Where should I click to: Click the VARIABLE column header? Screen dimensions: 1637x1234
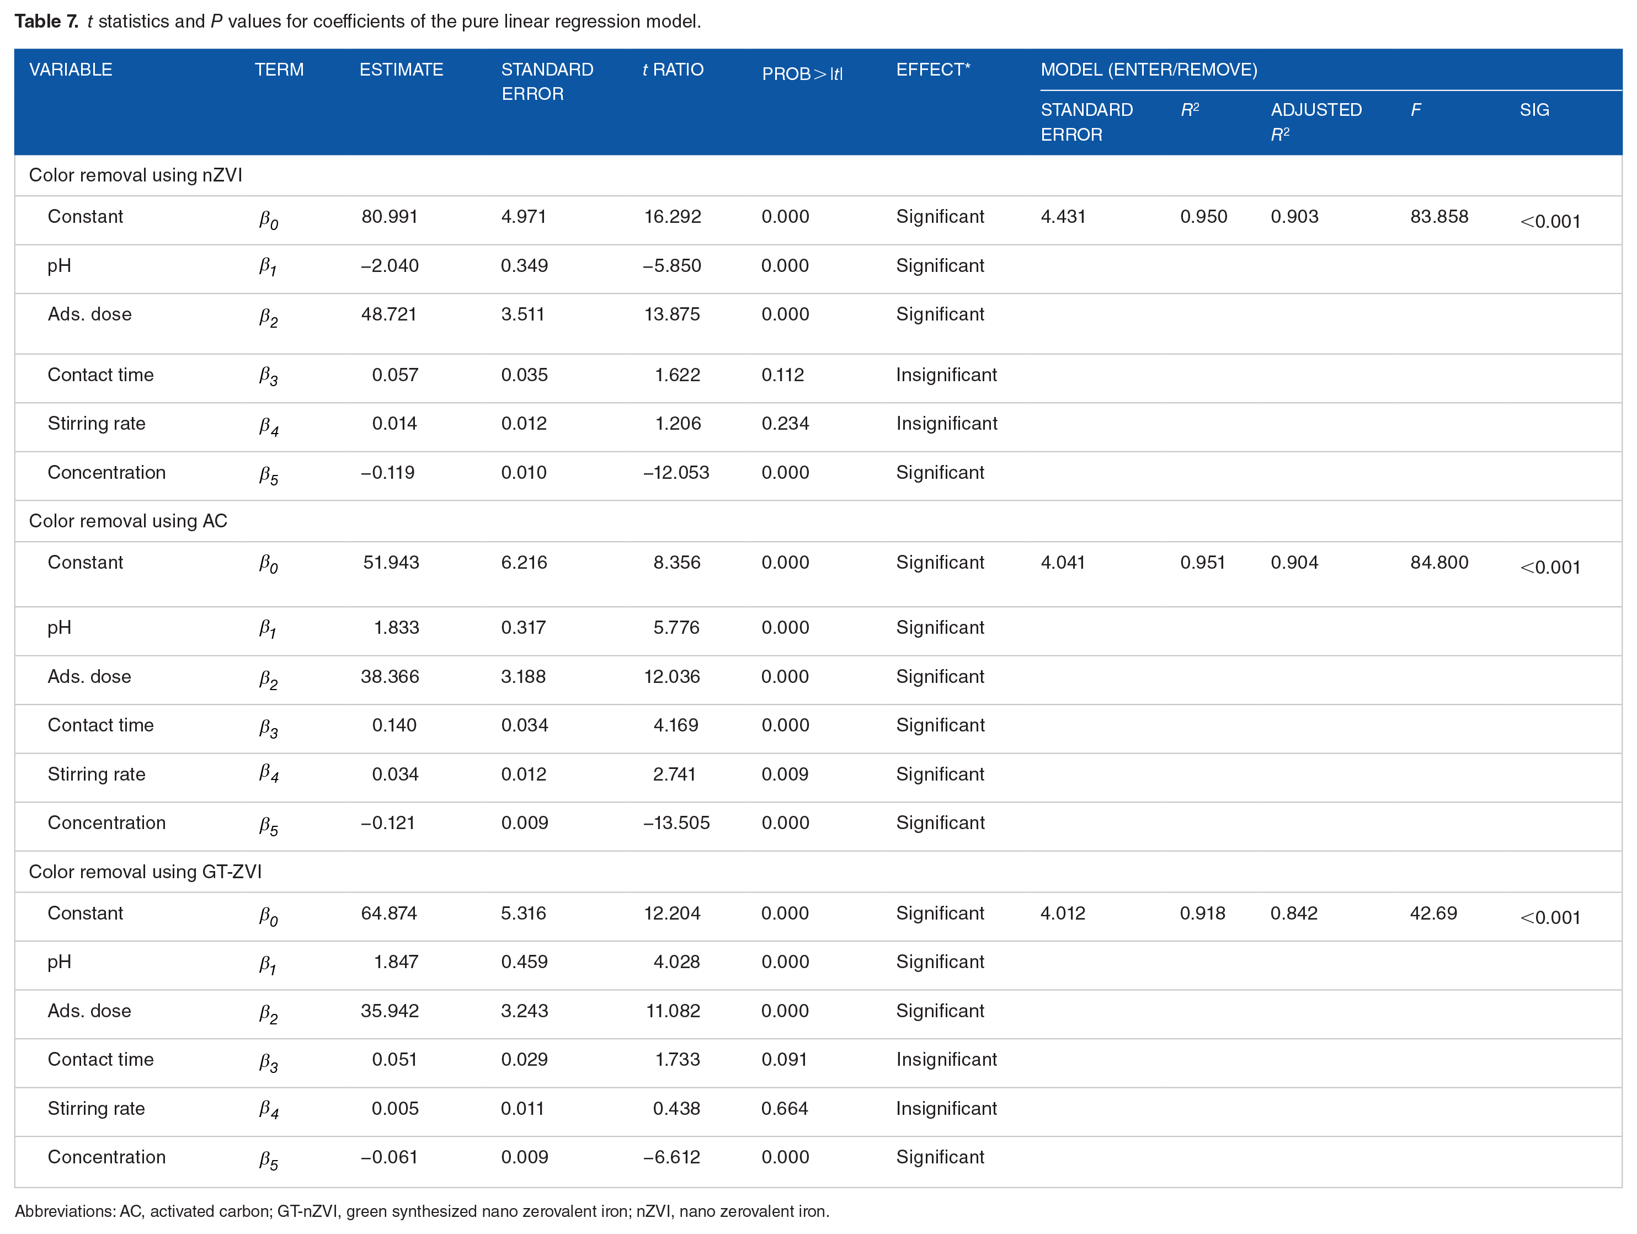click(x=70, y=70)
